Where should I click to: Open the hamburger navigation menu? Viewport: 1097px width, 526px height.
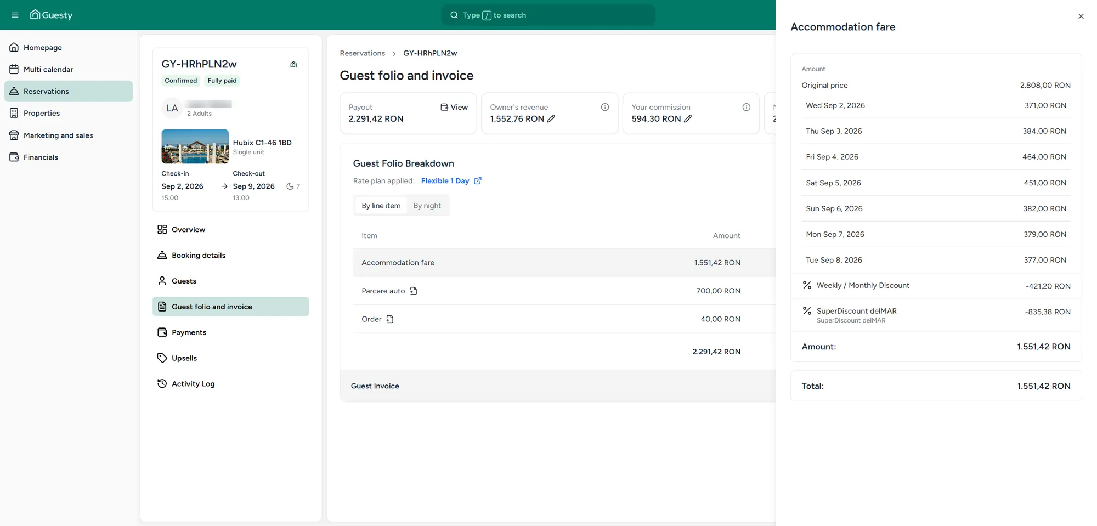coord(15,15)
